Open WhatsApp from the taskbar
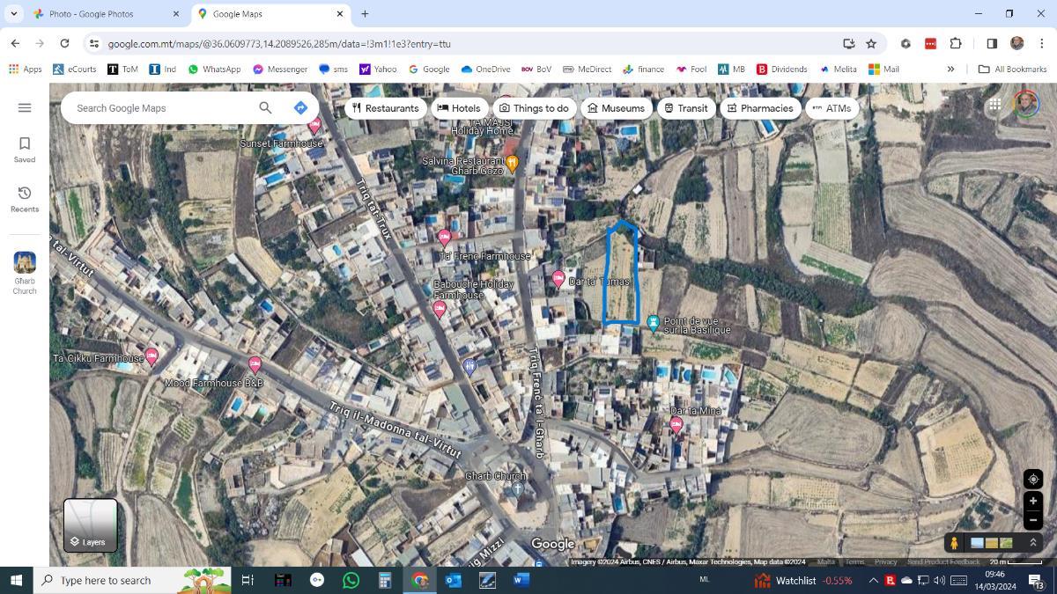This screenshot has height=594, width=1057. pos(351,580)
